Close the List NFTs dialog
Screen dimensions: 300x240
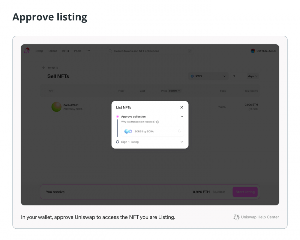[x=182, y=107]
